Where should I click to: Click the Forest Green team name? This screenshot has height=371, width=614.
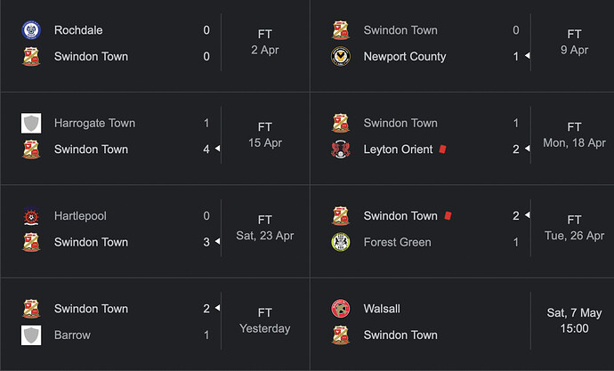(x=397, y=242)
